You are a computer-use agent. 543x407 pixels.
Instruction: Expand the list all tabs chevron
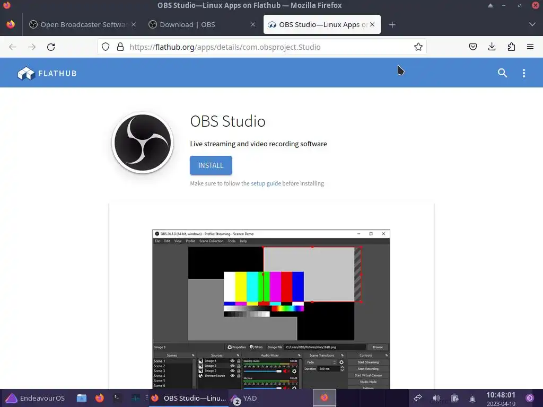(x=532, y=24)
